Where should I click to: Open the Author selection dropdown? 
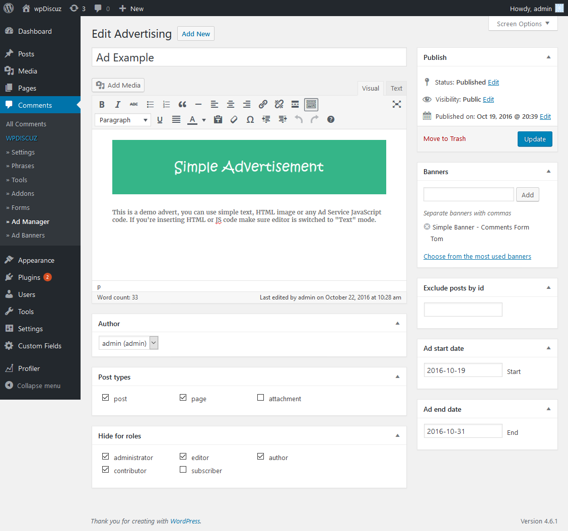(128, 342)
